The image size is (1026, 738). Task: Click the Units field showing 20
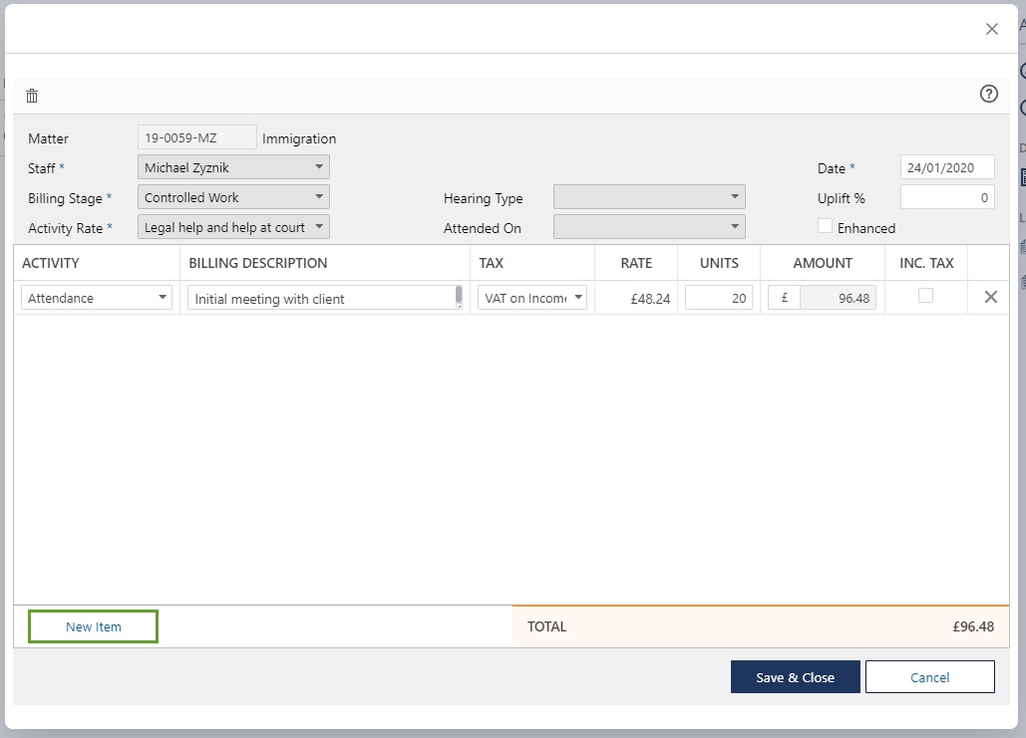718,298
